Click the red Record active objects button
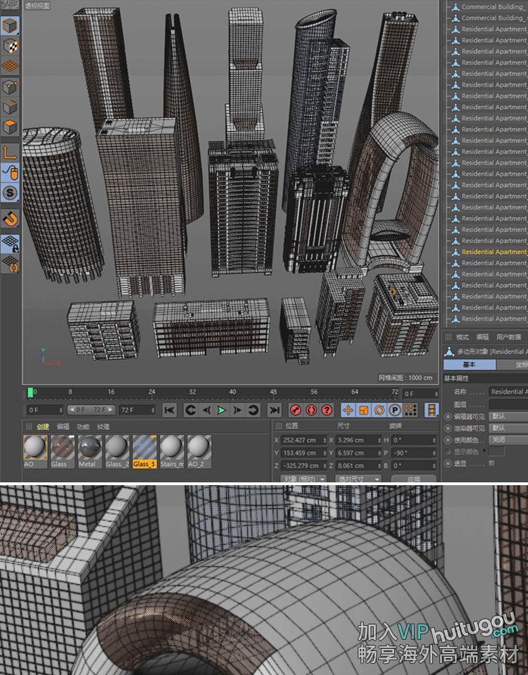 click(x=296, y=410)
